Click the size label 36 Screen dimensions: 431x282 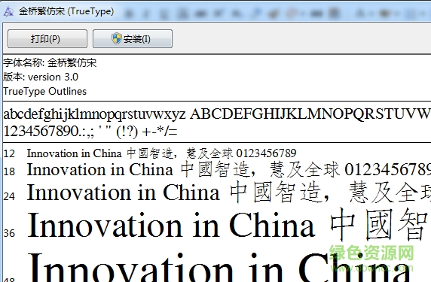tap(9, 233)
